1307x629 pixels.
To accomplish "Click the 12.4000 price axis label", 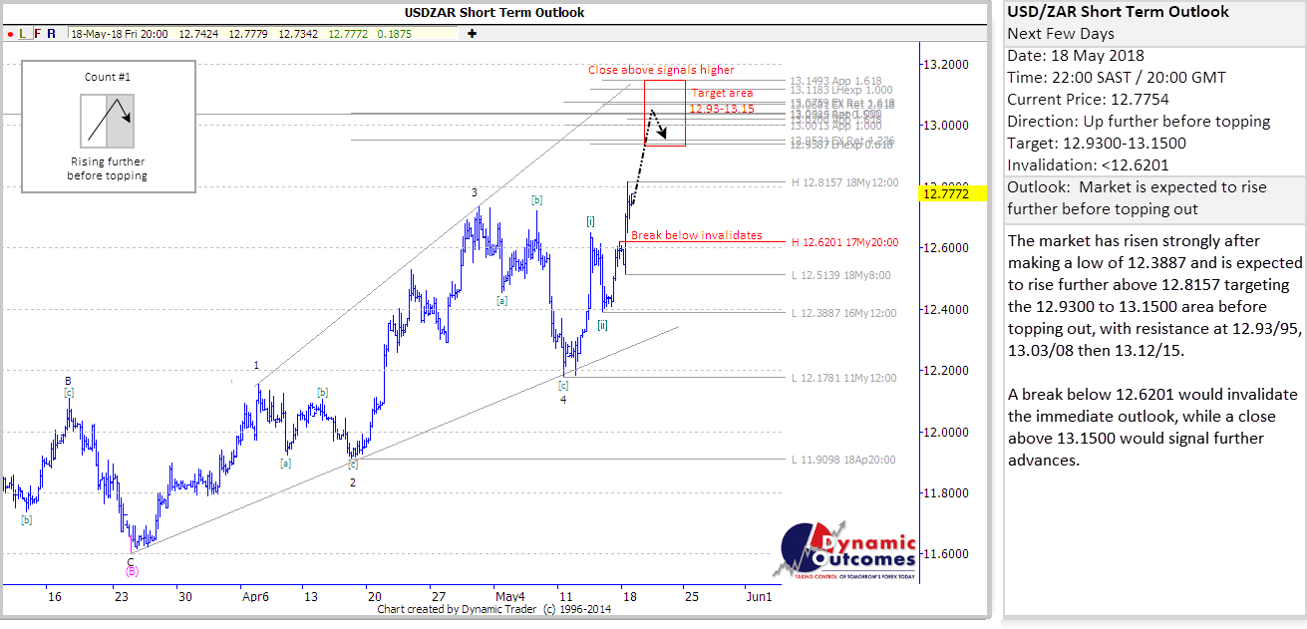I will point(947,310).
